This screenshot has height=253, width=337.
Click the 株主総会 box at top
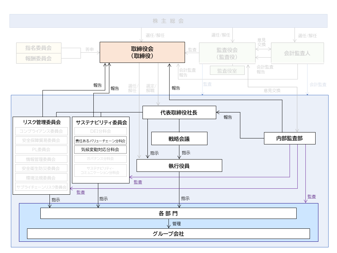pyautogui.click(x=168, y=21)
